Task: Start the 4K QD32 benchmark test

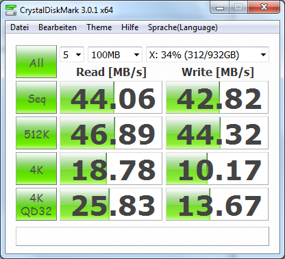Action: click(36, 204)
